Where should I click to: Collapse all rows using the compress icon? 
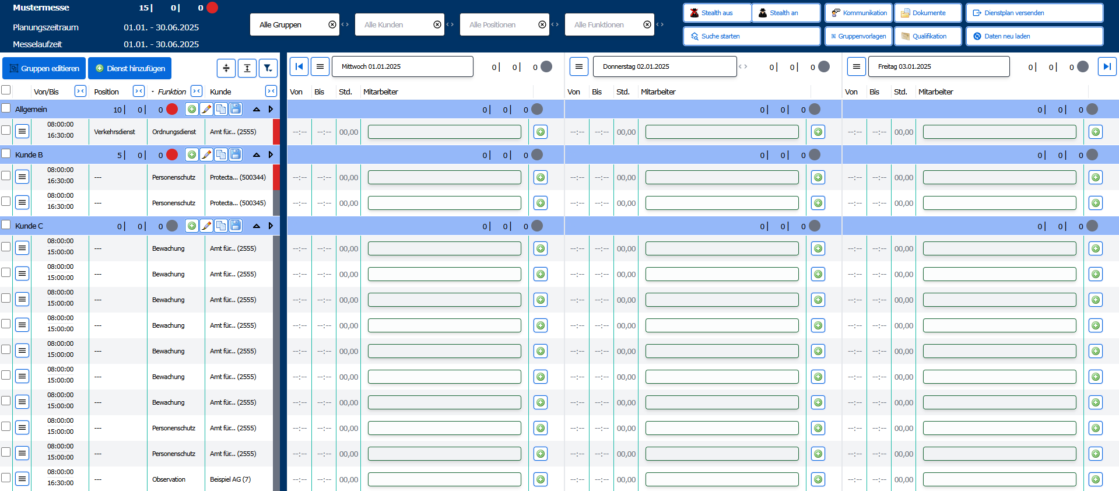point(226,68)
